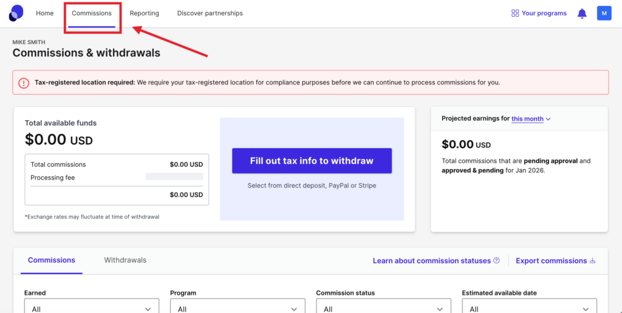Open the M user avatar menu
The height and width of the screenshot is (313, 622).
pos(604,13)
